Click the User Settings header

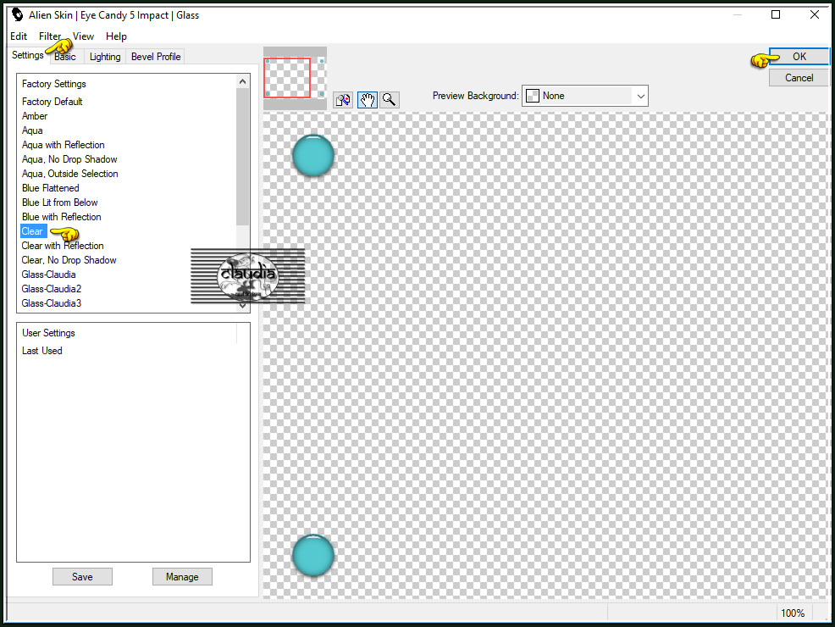48,333
